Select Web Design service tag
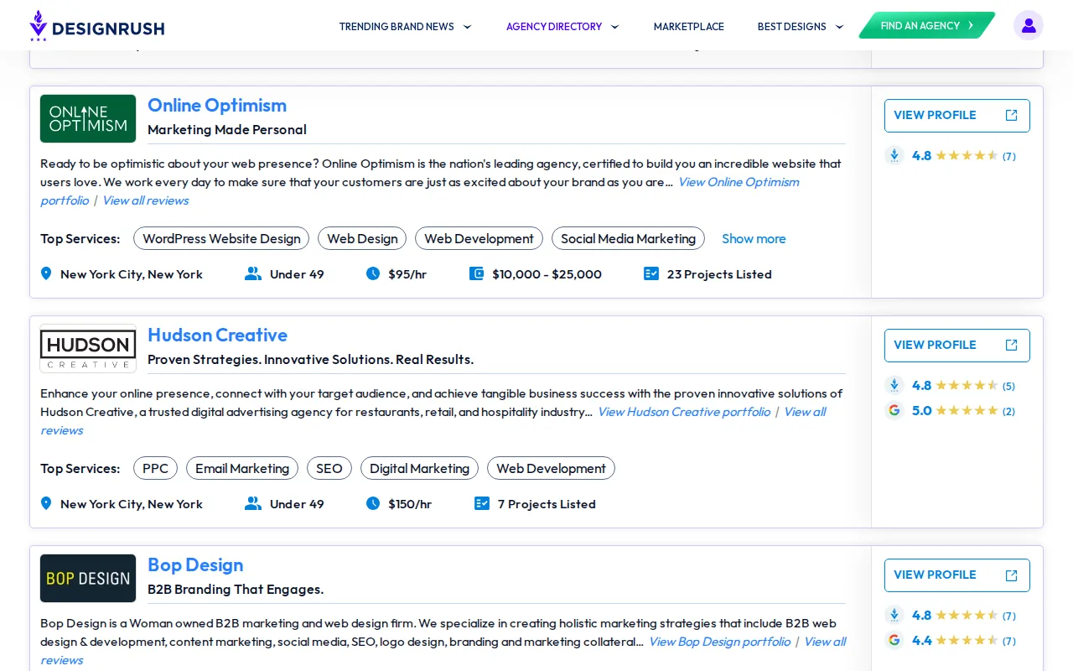 [x=362, y=238]
